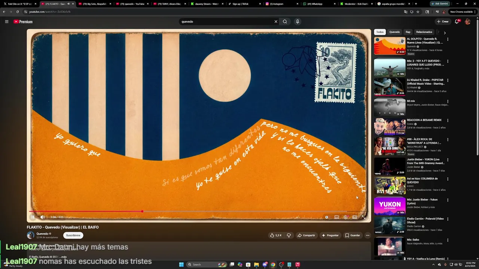Select the Quevedo filter chip
The height and width of the screenshot is (269, 479).
(x=394, y=32)
